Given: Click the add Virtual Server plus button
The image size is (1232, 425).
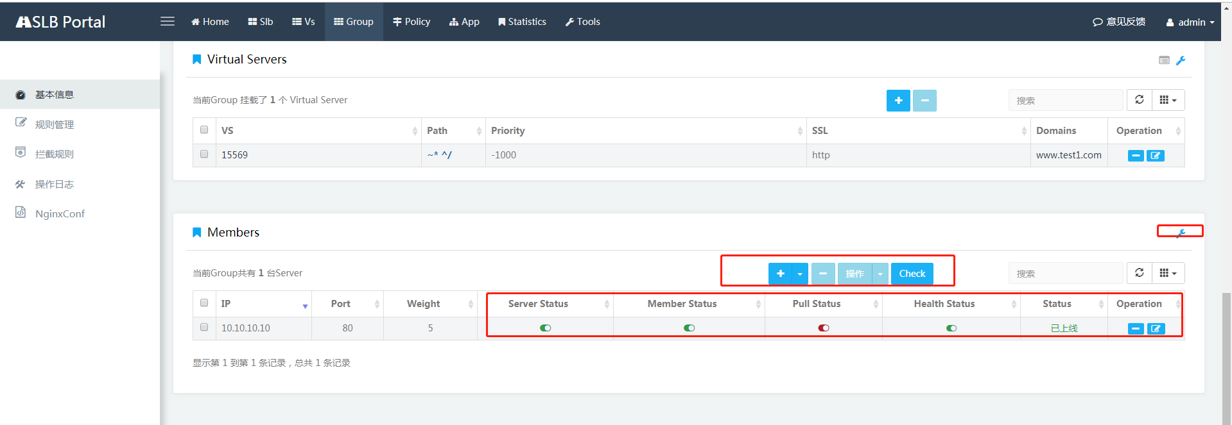Looking at the screenshot, I should 898,100.
